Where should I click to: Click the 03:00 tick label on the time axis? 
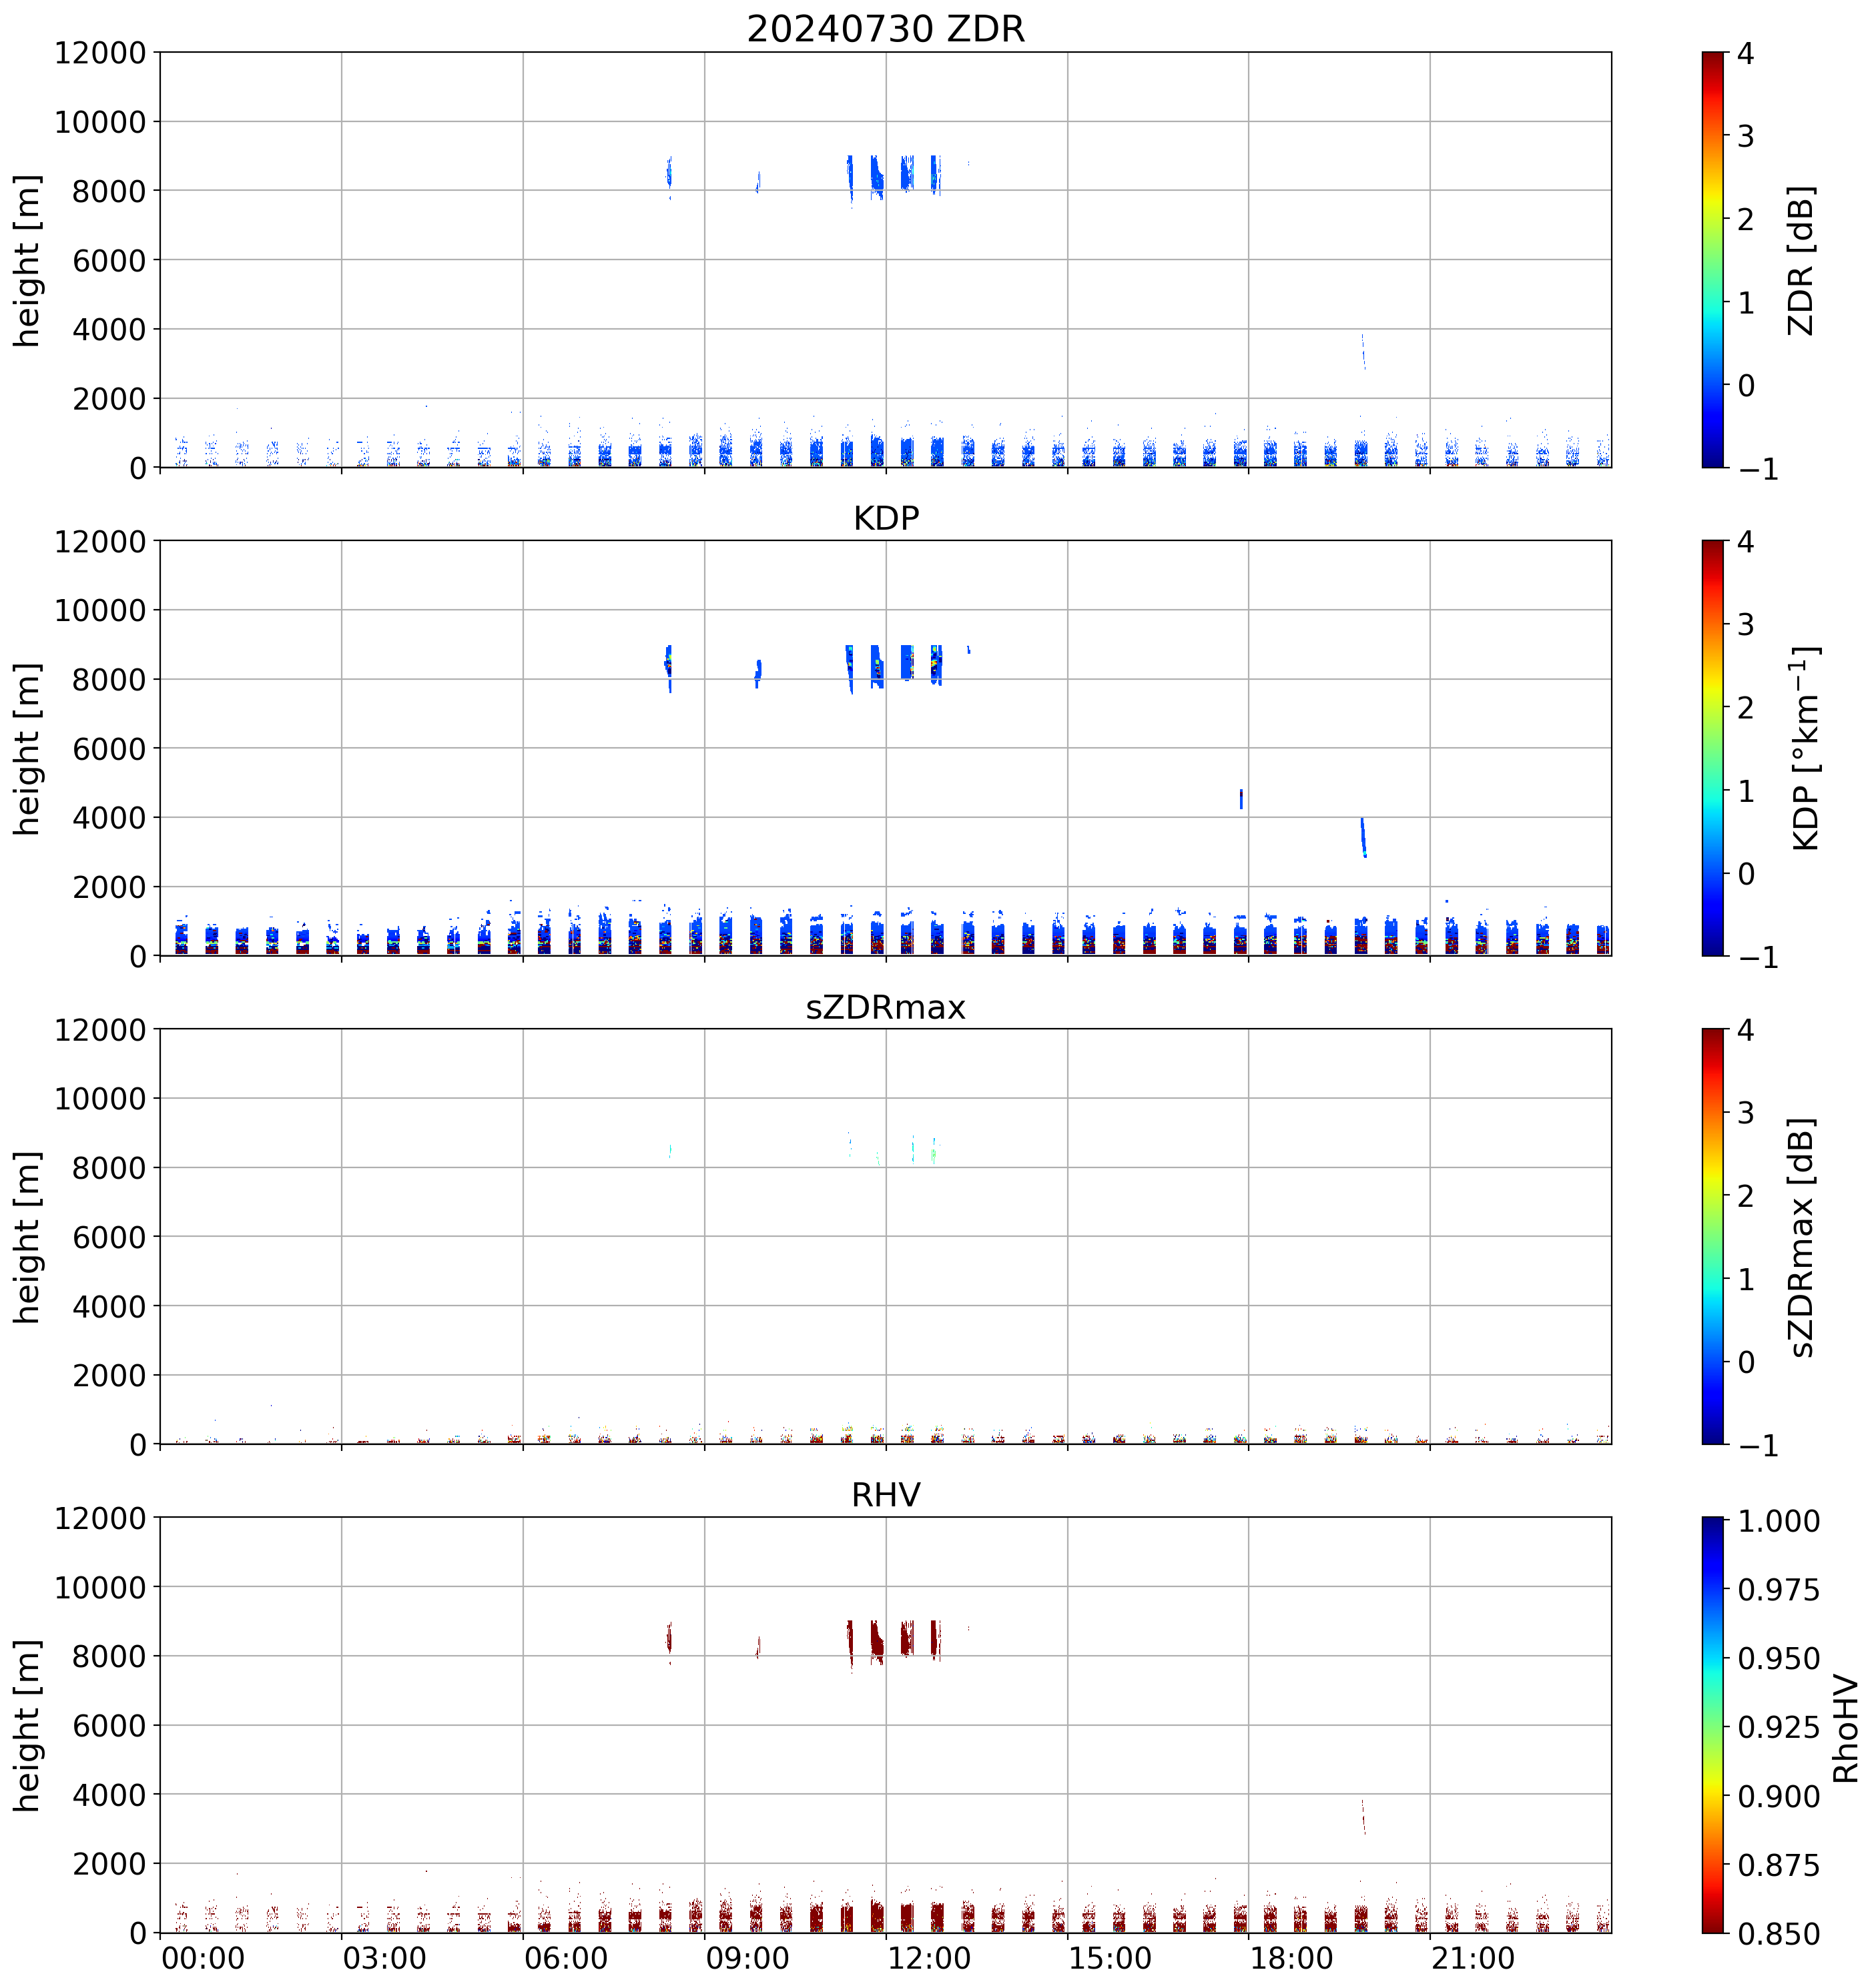point(384,1959)
